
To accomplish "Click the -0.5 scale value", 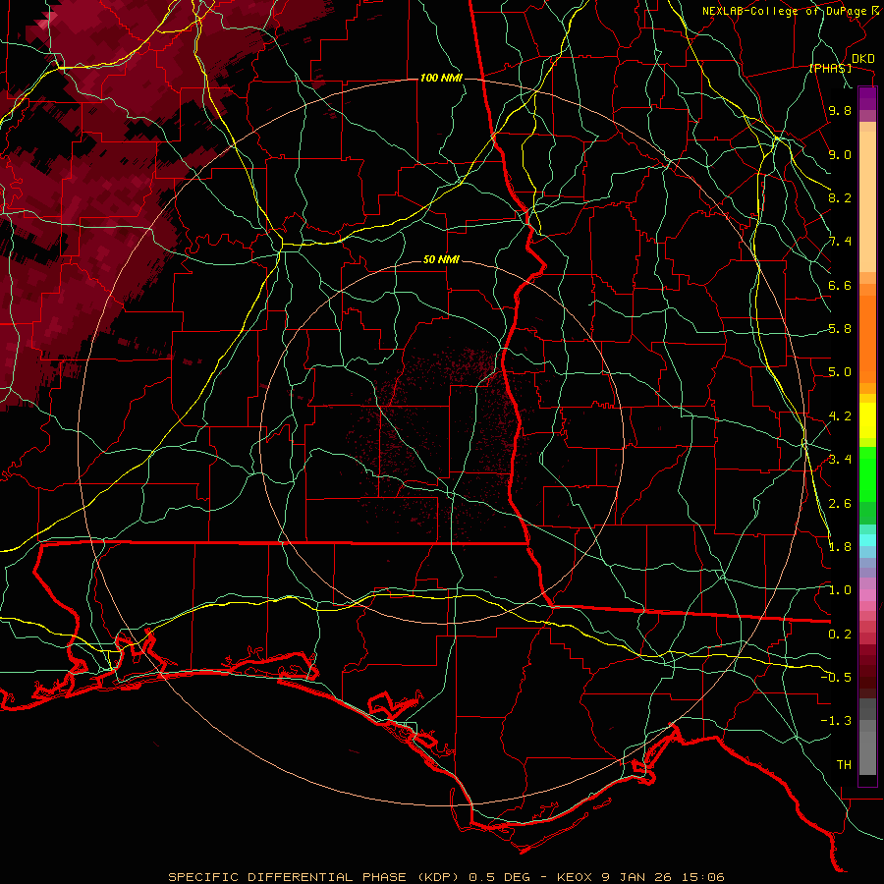I will [836, 678].
